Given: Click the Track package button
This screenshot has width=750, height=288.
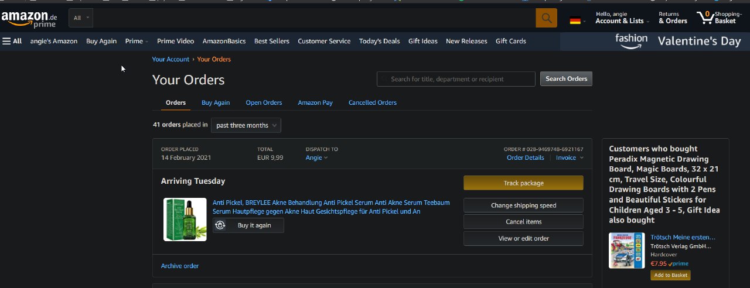Looking at the screenshot, I should point(523,183).
